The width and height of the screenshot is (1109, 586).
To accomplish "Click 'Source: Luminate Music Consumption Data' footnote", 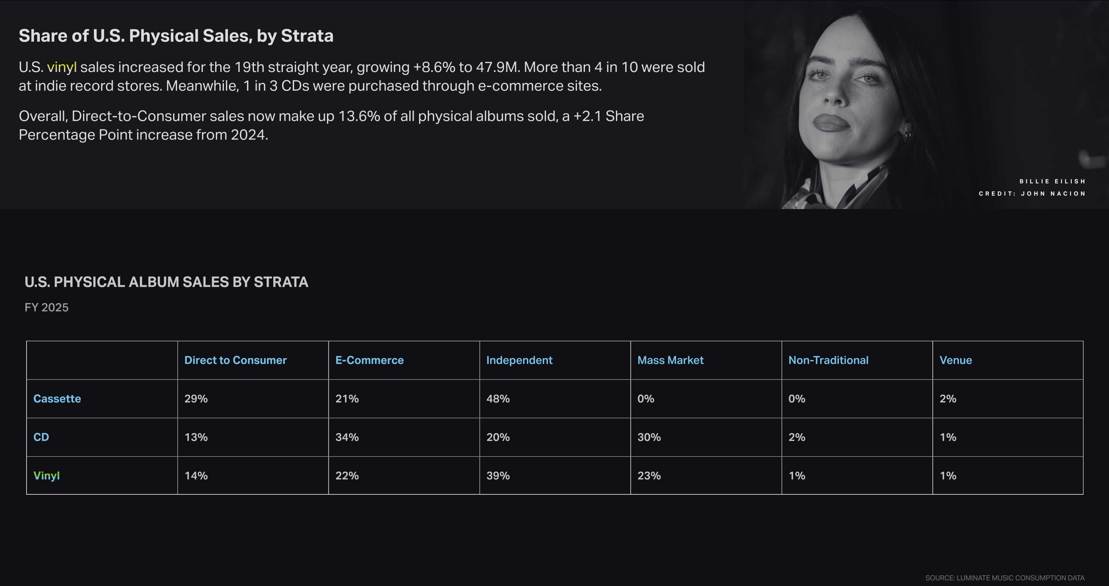I will [x=1004, y=578].
